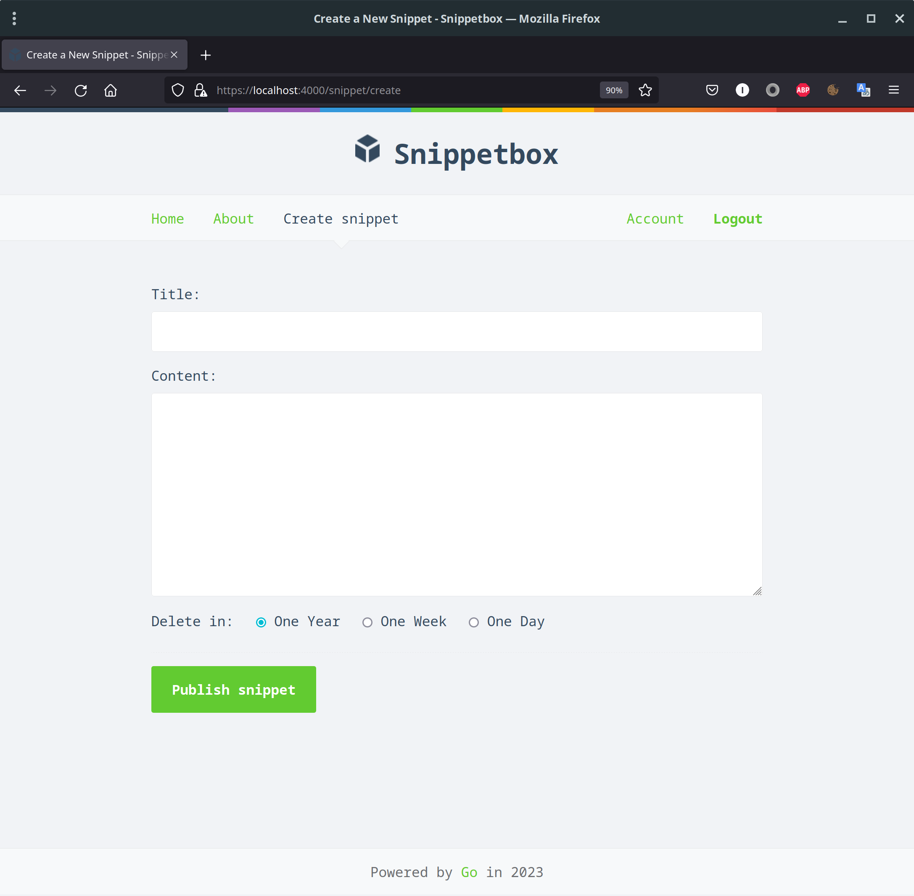Image resolution: width=914 pixels, height=896 pixels.
Task: Open the Pocket save icon
Action: (712, 90)
